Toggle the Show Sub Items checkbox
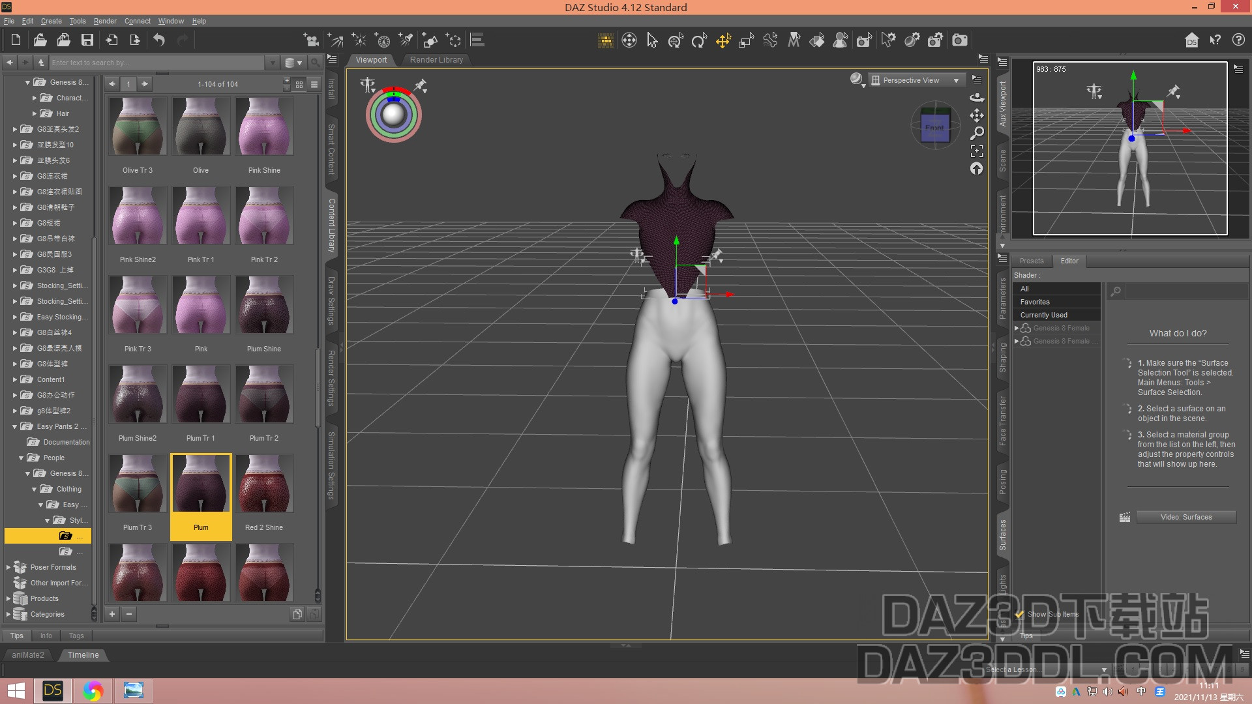The height and width of the screenshot is (704, 1252). 1019,614
